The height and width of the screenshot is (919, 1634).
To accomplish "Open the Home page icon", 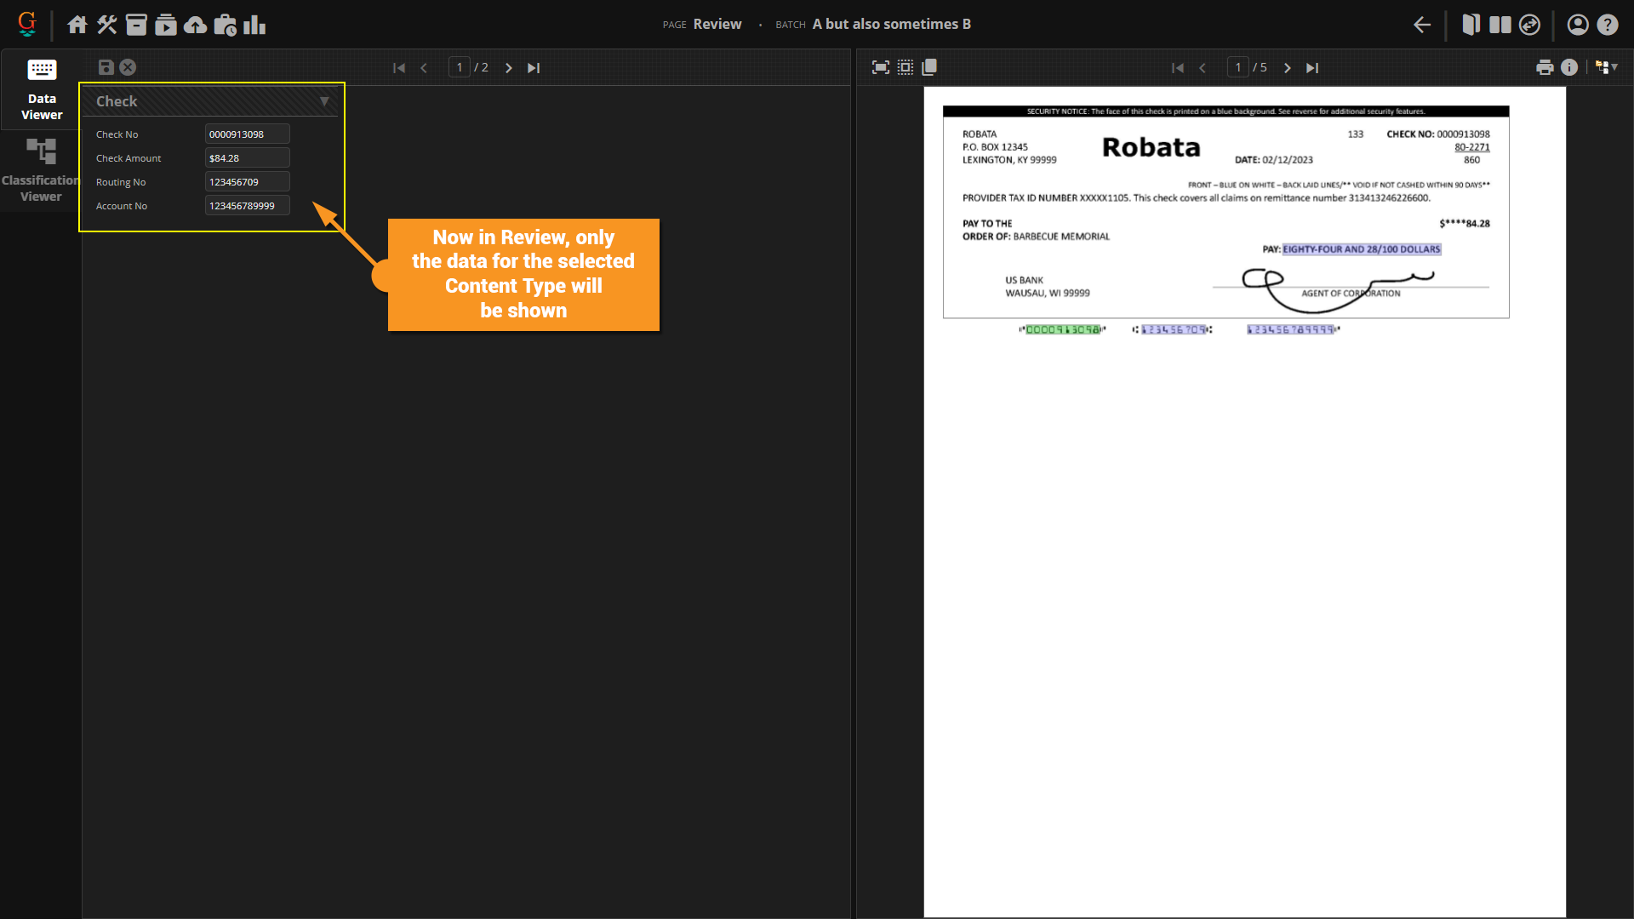I will [x=77, y=25].
